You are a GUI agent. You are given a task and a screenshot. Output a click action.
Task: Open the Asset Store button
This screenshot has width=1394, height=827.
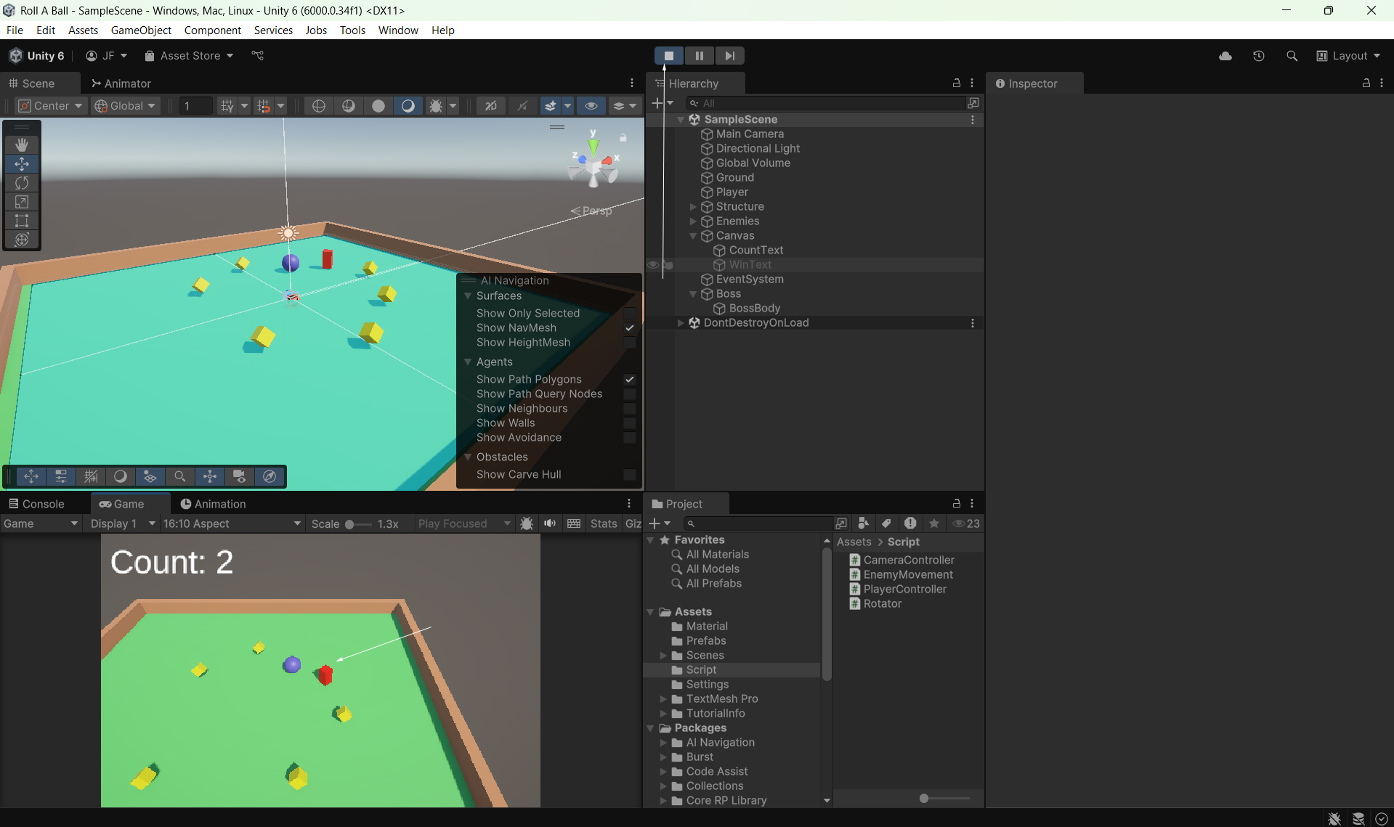coord(189,56)
